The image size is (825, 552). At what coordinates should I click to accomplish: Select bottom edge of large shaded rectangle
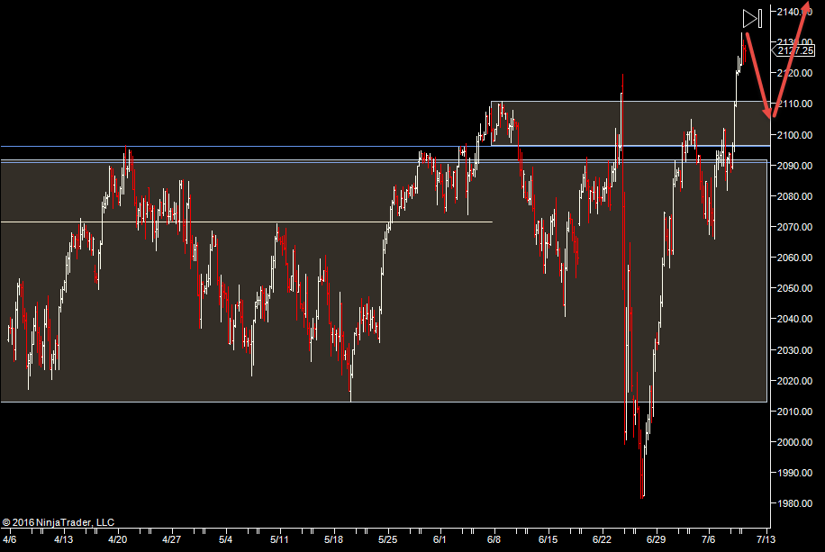pyautogui.click(x=360, y=402)
